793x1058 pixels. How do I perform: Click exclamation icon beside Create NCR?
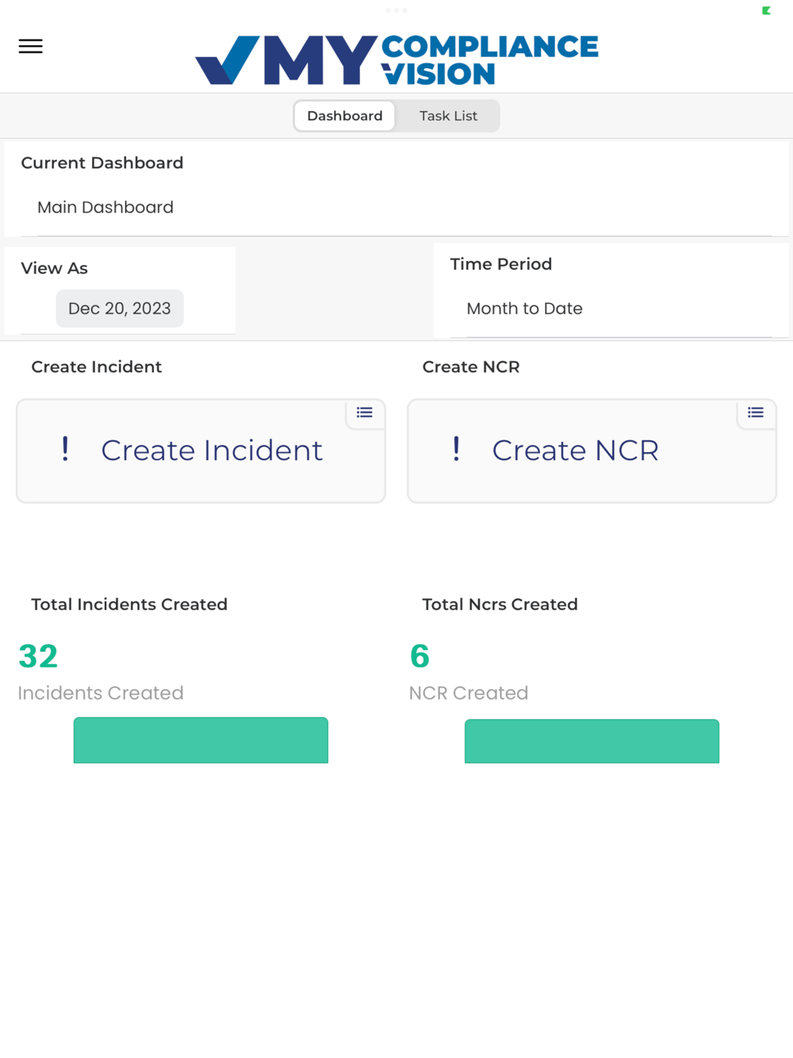coord(456,449)
